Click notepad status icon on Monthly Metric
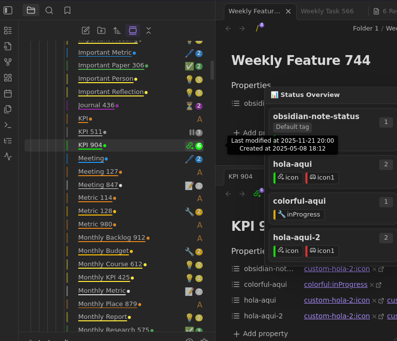 pos(189,292)
